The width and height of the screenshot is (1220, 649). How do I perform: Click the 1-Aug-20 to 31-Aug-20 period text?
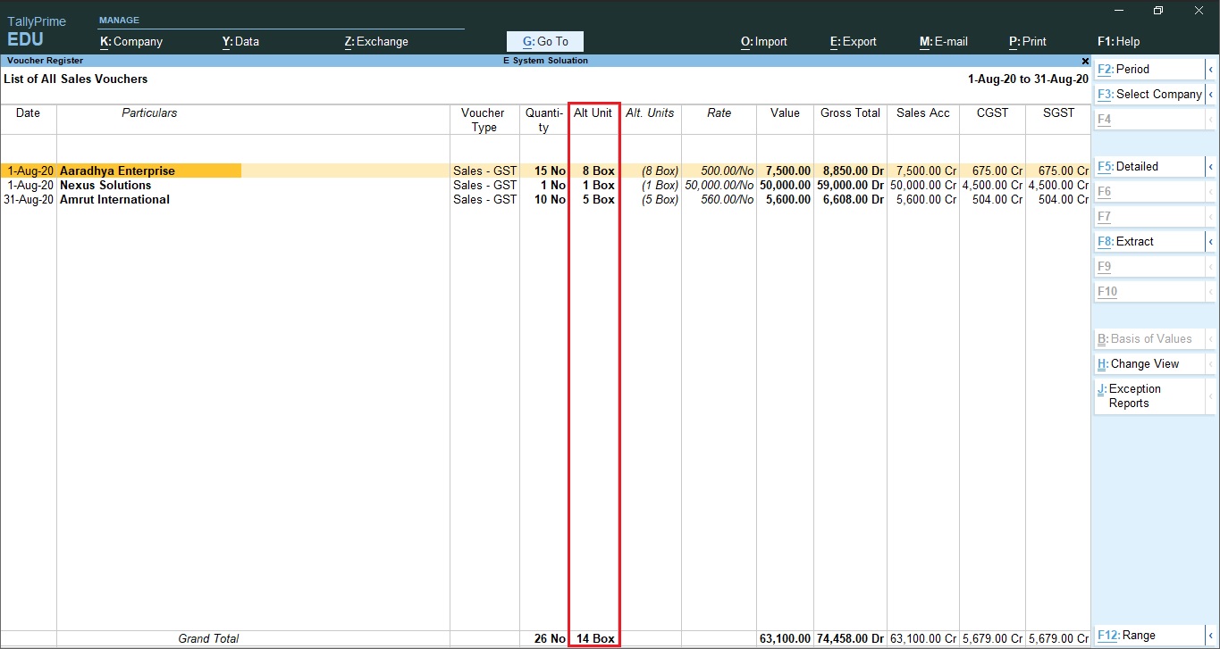point(1028,79)
